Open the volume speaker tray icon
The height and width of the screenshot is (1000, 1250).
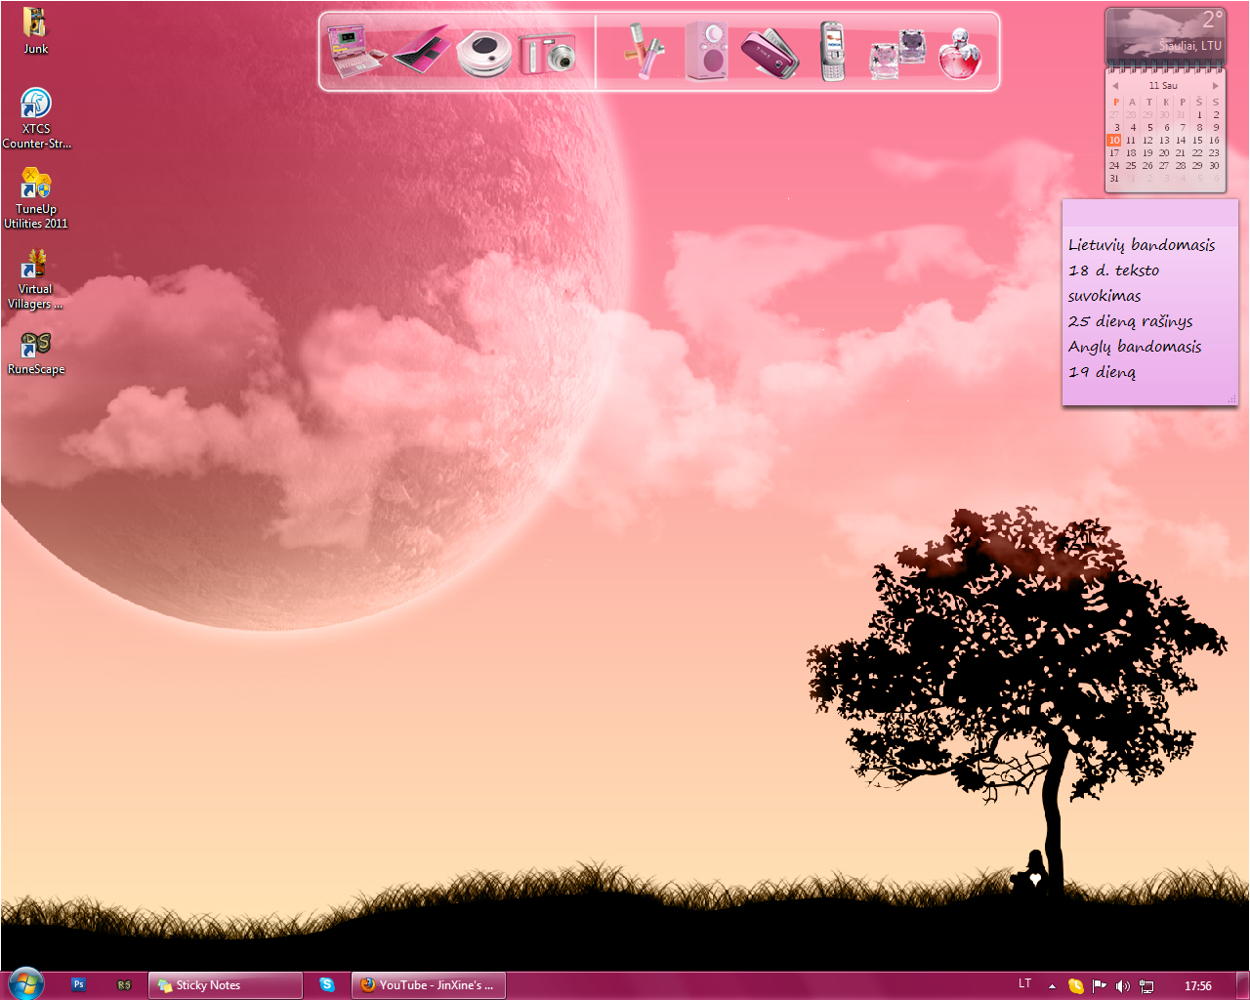tap(1123, 986)
